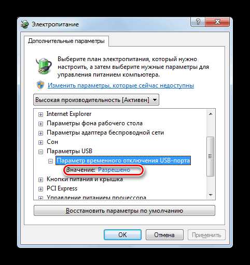Expand Параметры адаптера беспроводной сети node
Image resolution: width=250 pixels, height=265 pixels.
point(40,133)
